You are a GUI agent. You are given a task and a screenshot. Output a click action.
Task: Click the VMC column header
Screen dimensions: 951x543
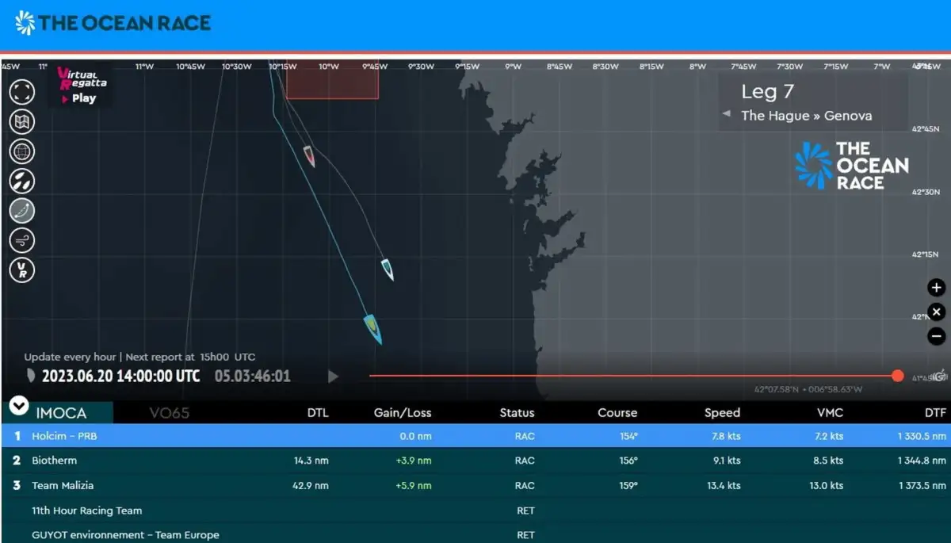[x=830, y=412]
